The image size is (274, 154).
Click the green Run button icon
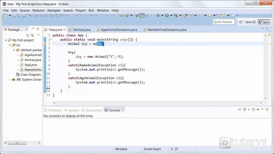click(167, 15)
